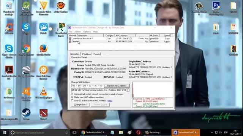Open Avast SafeZone Browser icon
Image resolution: width=243 pixels, height=136 pixels.
[x=44, y=73]
